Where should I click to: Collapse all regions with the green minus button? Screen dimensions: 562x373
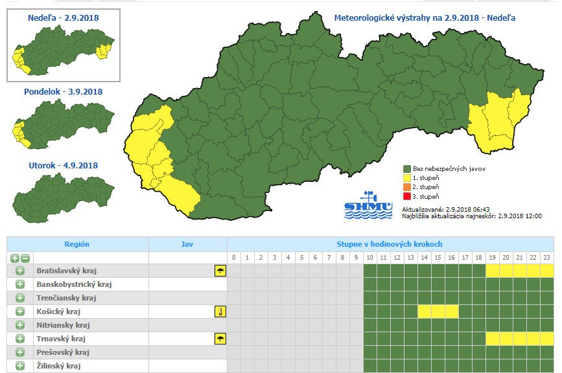25,258
